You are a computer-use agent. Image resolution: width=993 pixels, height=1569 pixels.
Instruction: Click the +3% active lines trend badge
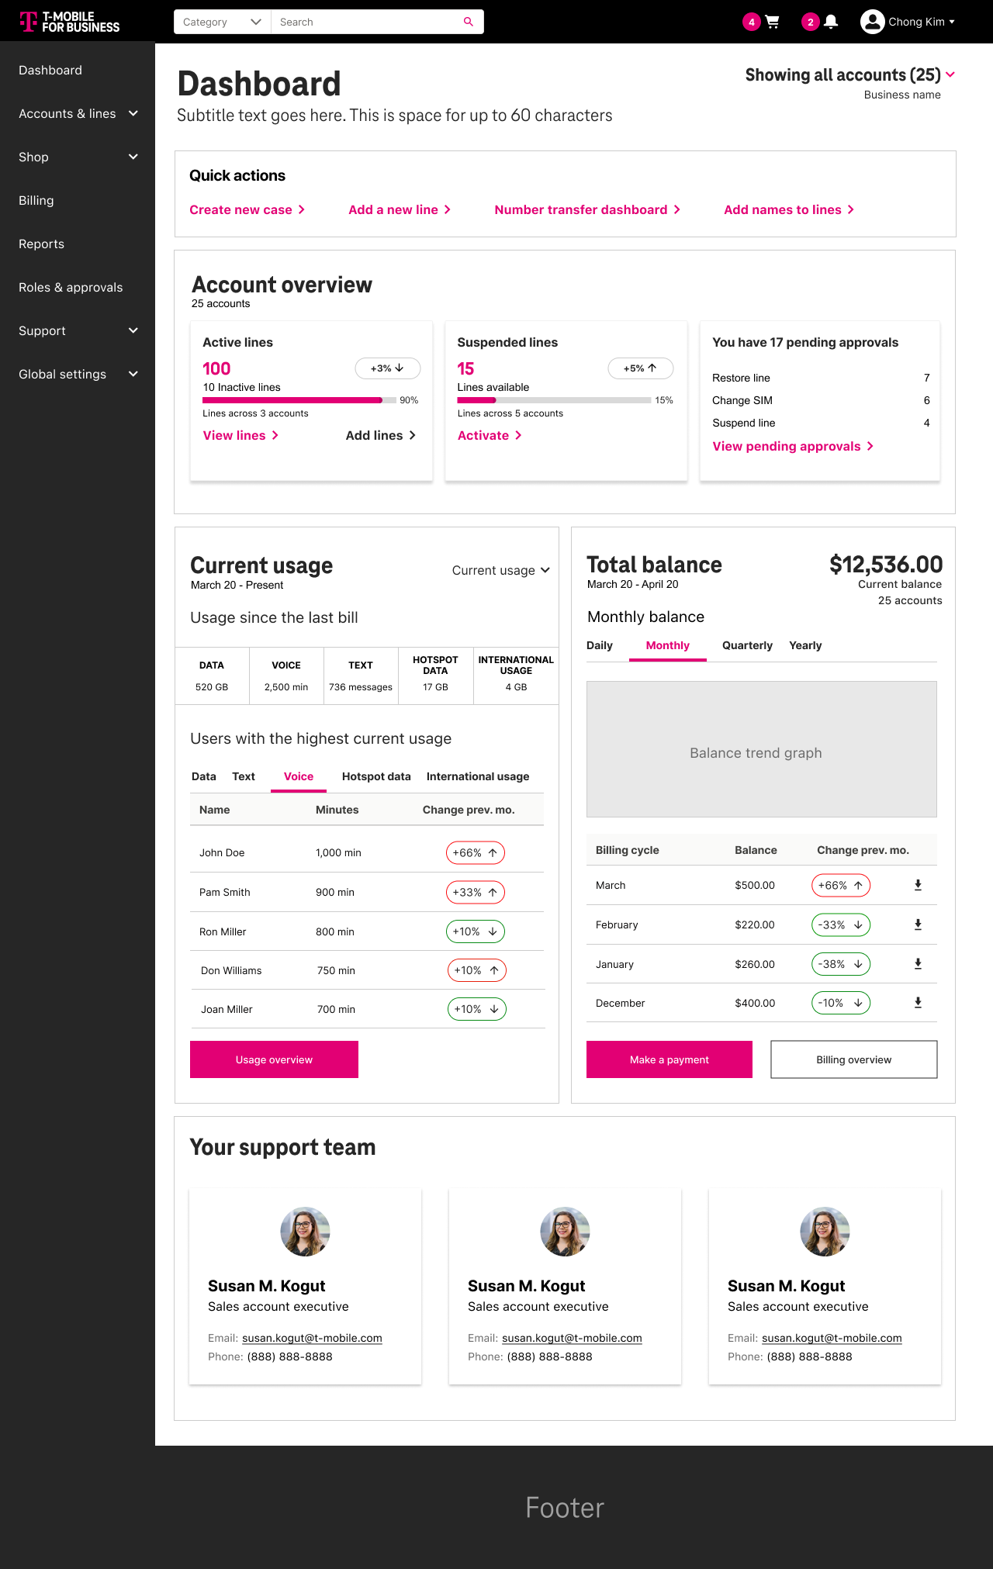388,368
